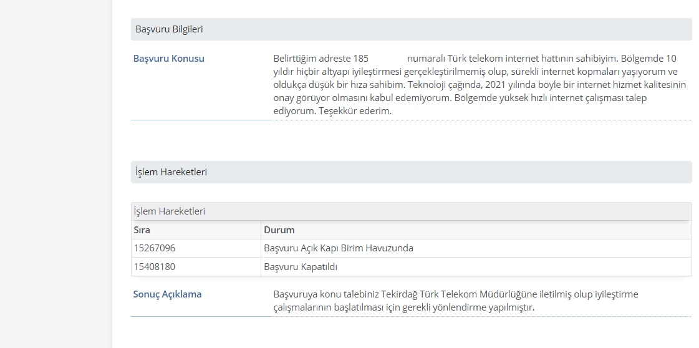Select the row with number 15408180
699x348 pixels.
(411, 267)
